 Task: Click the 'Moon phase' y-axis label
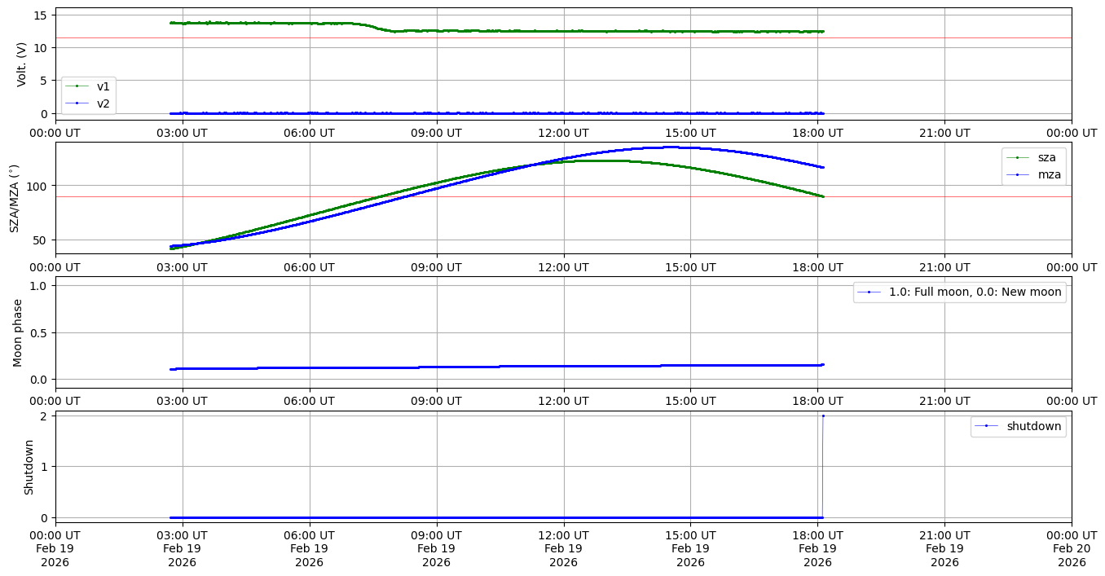point(18,332)
